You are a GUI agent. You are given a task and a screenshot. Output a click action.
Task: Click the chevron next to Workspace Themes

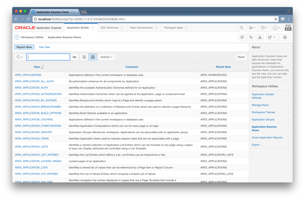288,112
